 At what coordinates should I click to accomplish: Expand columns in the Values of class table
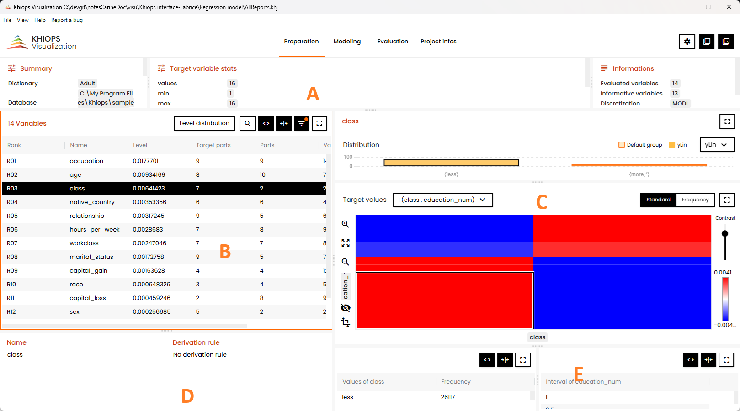click(x=487, y=360)
